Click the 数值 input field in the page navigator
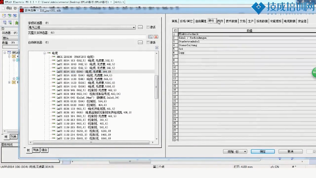316x178 pixels. pos(10,47)
